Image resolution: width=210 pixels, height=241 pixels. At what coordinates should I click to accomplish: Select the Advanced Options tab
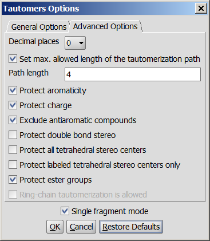(105, 26)
